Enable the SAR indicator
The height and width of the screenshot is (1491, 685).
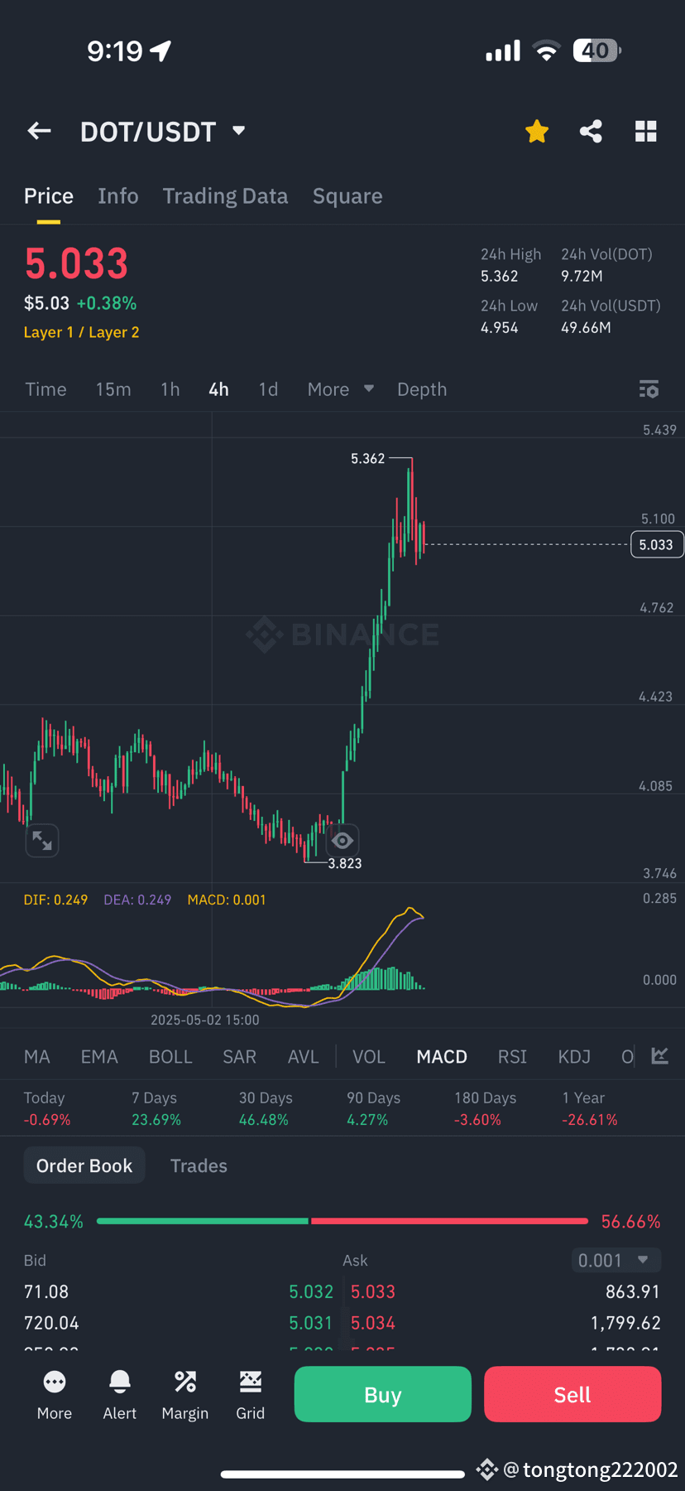pyautogui.click(x=239, y=1057)
